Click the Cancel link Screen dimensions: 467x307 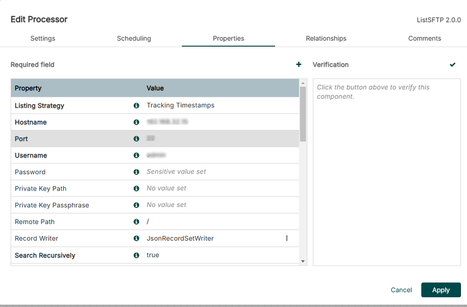[x=401, y=290]
